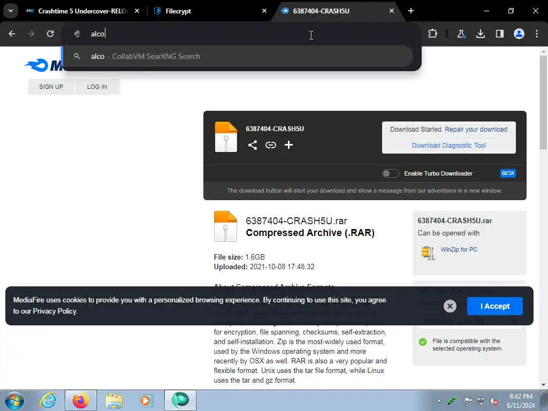
Task: Click the WinZip for PC link
Action: [459, 249]
